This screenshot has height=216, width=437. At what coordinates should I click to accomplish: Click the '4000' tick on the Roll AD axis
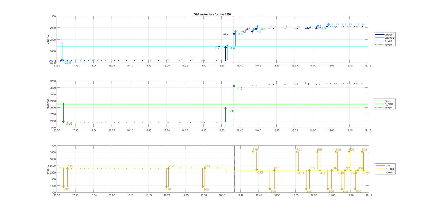pos(53,146)
